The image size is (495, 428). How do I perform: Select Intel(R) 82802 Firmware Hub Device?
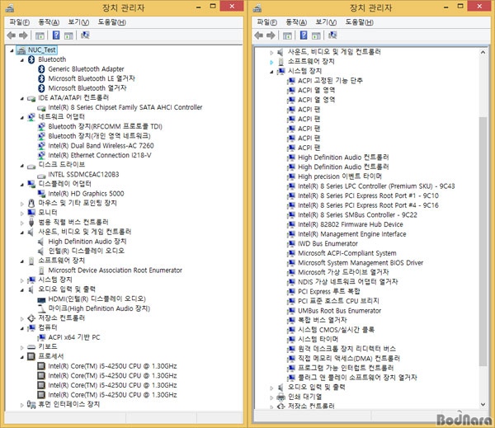(351, 224)
